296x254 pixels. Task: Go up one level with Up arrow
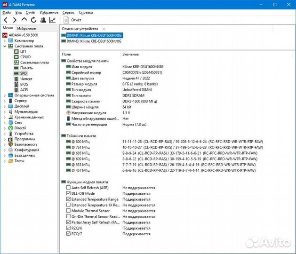[24, 20]
